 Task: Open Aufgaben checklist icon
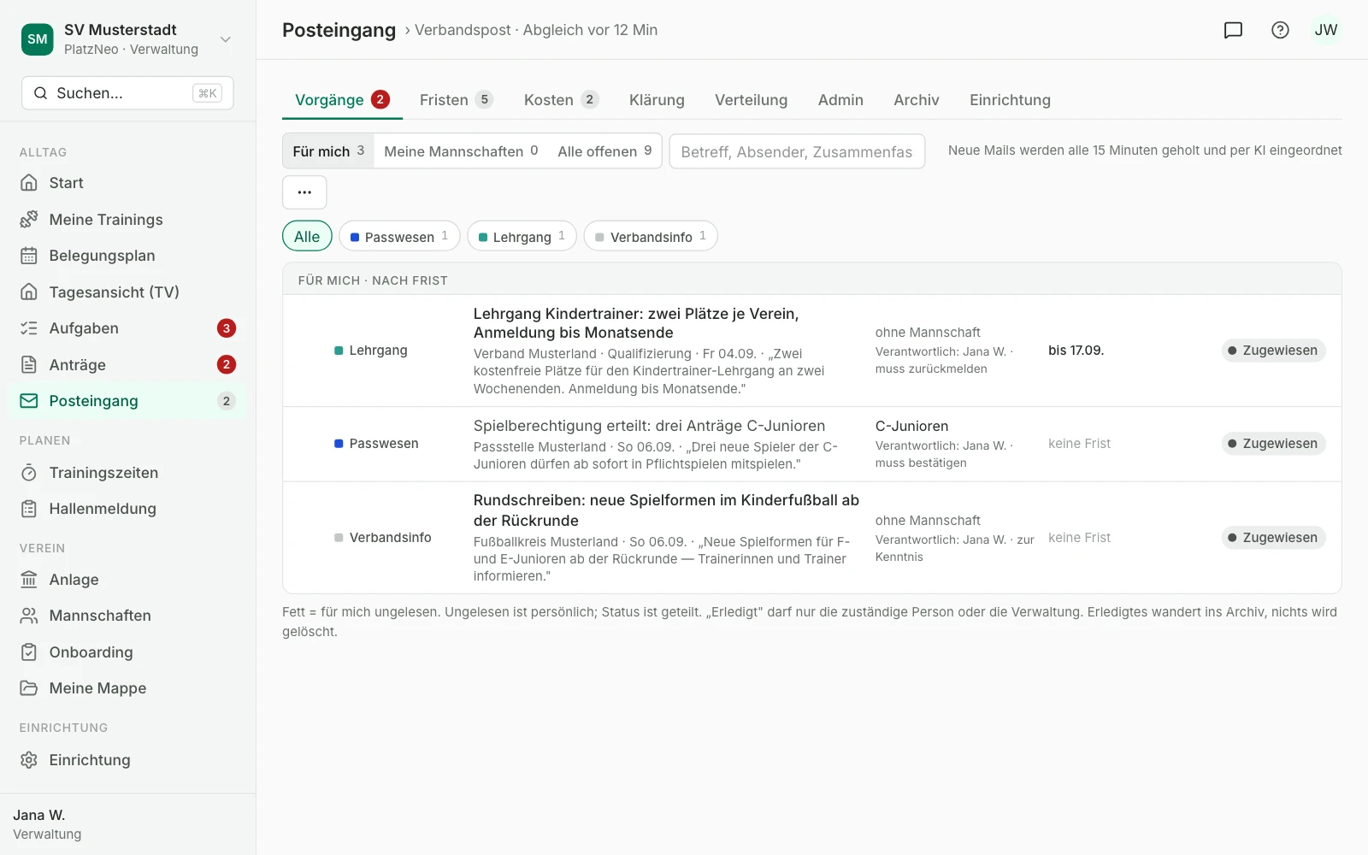tap(29, 328)
